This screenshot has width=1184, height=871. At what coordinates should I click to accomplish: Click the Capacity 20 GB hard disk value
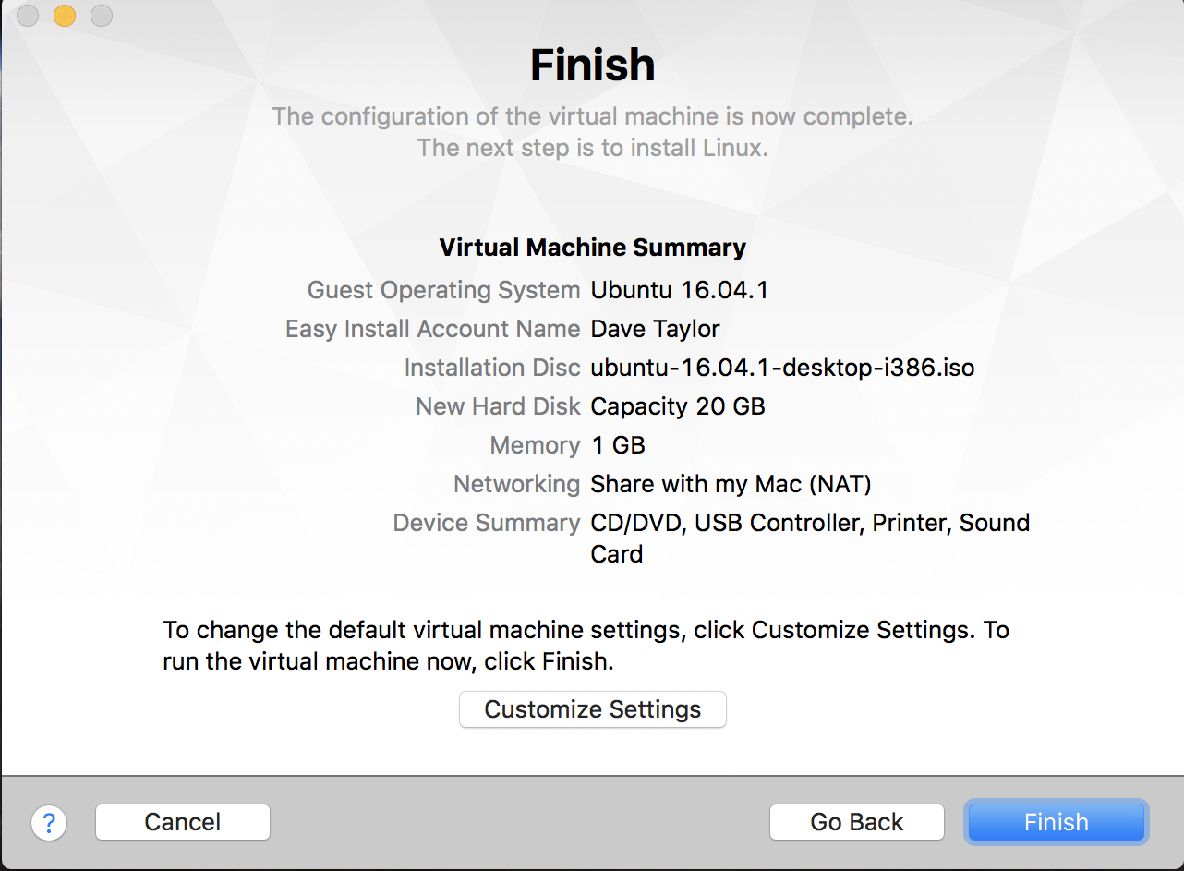pos(678,406)
